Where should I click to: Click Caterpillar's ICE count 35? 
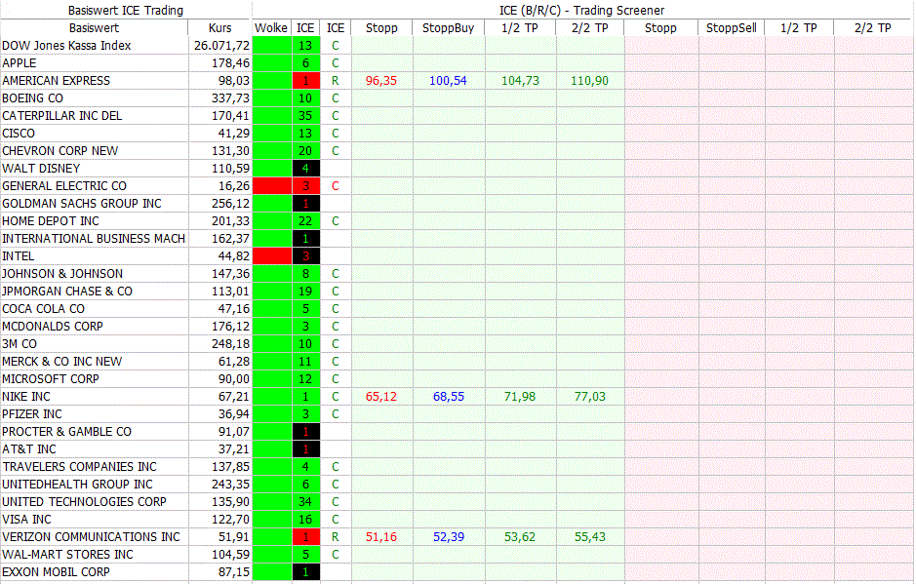tap(305, 116)
